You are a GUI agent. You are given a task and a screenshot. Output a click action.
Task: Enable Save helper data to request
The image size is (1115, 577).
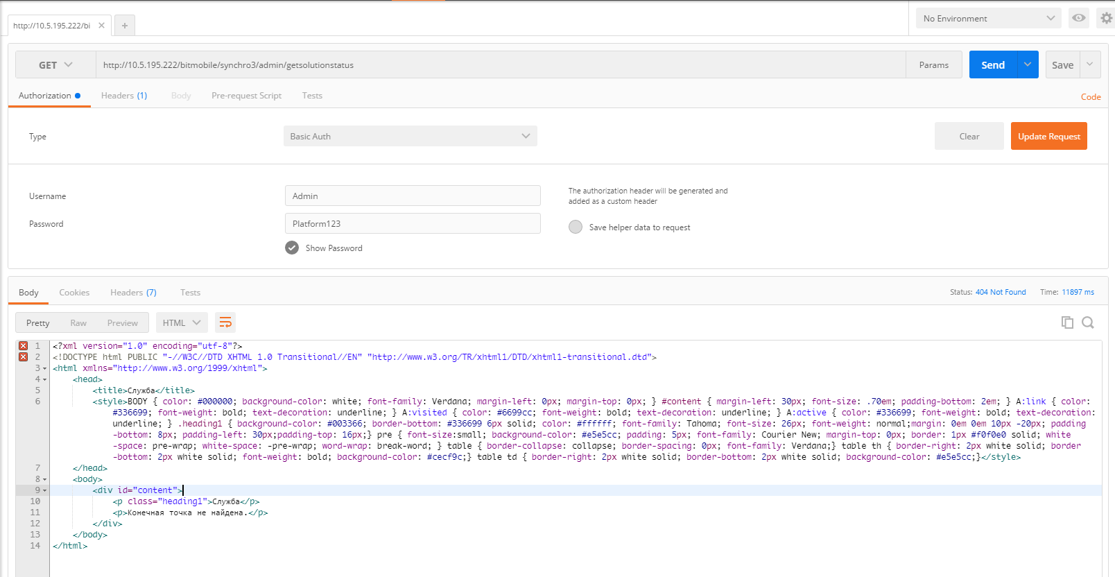pos(576,227)
